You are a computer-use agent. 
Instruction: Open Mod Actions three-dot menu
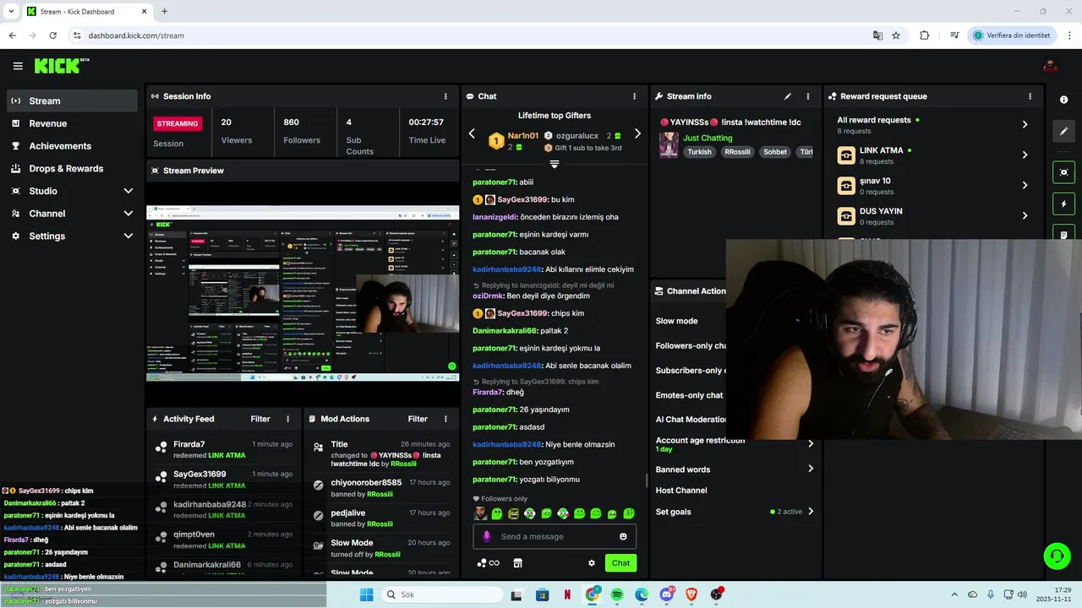(x=445, y=419)
